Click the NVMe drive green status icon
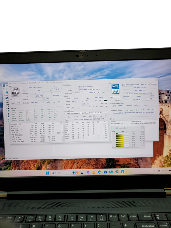The width and height of the screenshot is (171, 228). coord(111,124)
